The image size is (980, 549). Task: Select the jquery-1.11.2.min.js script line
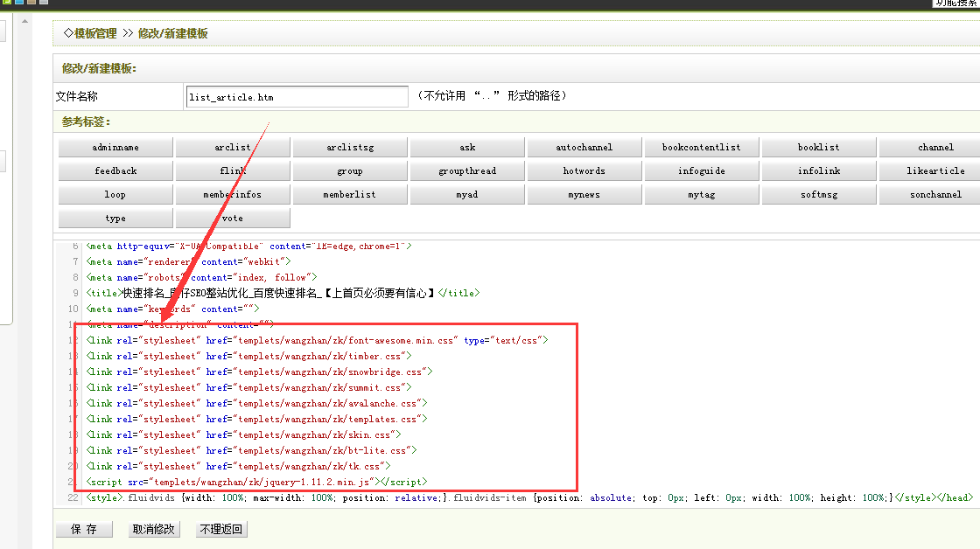coord(257,483)
